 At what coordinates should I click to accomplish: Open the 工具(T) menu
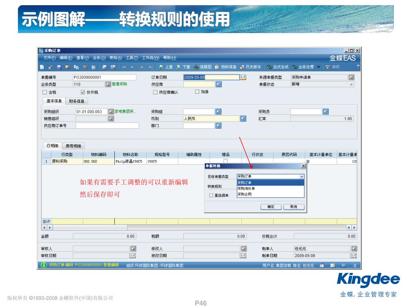[132, 58]
